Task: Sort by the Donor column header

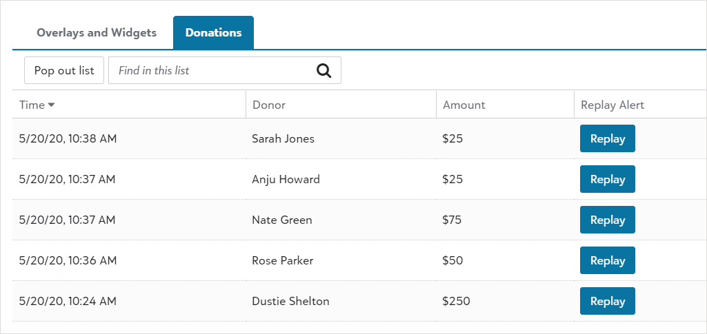Action: tap(269, 105)
